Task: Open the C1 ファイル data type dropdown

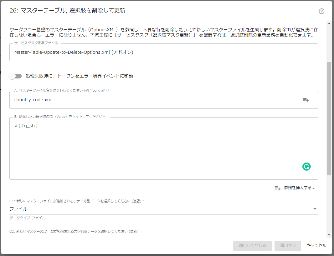Action: tap(163, 208)
